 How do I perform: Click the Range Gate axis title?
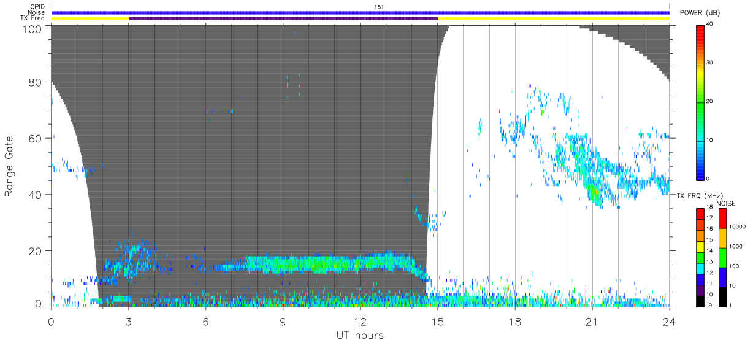click(9, 166)
